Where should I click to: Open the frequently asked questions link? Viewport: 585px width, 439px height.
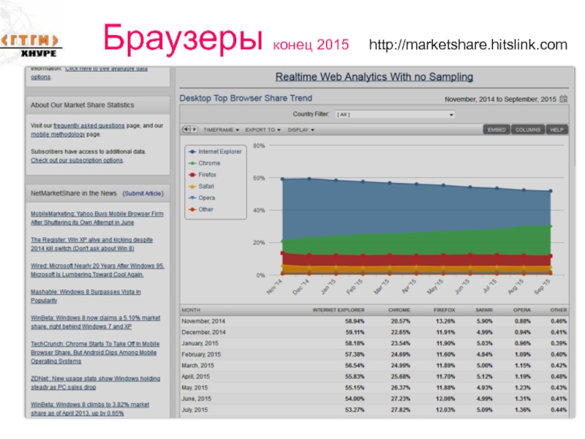(88, 126)
